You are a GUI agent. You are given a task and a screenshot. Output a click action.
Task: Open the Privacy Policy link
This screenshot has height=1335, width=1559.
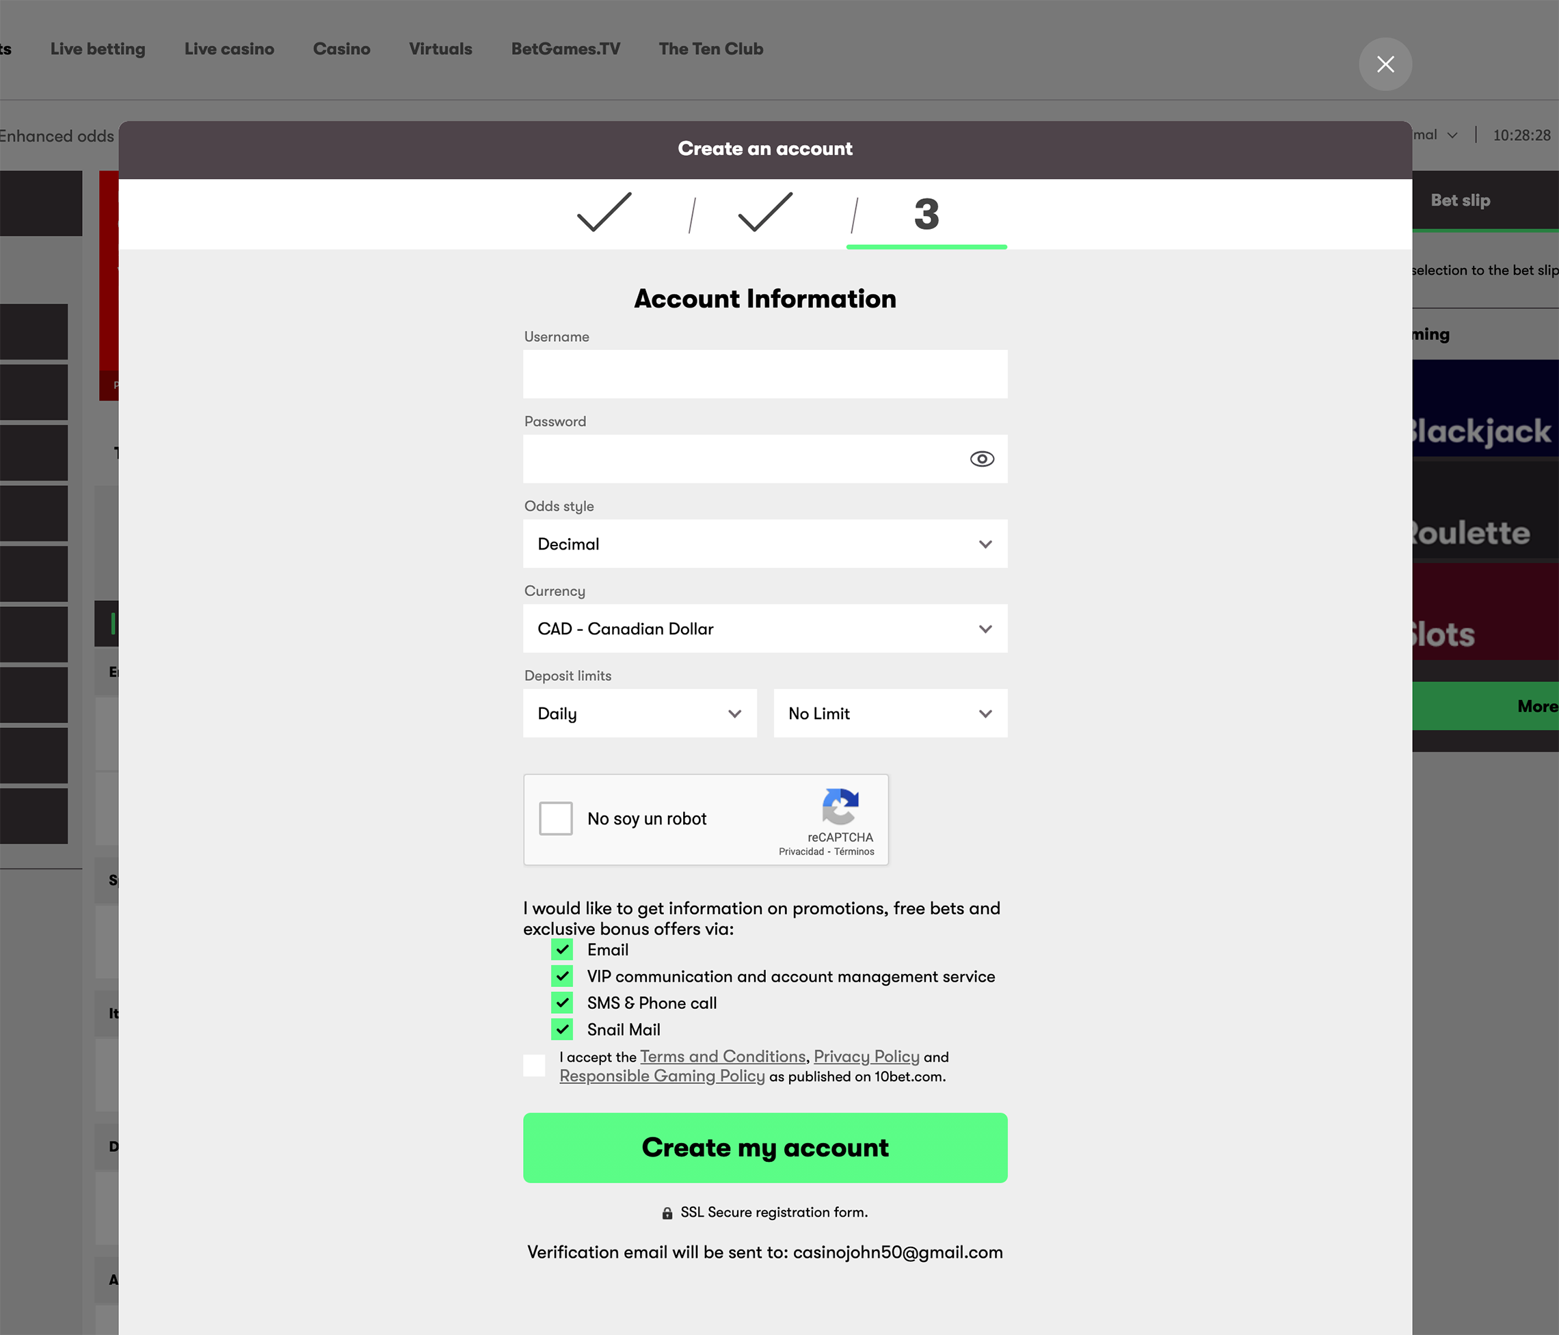(867, 1057)
